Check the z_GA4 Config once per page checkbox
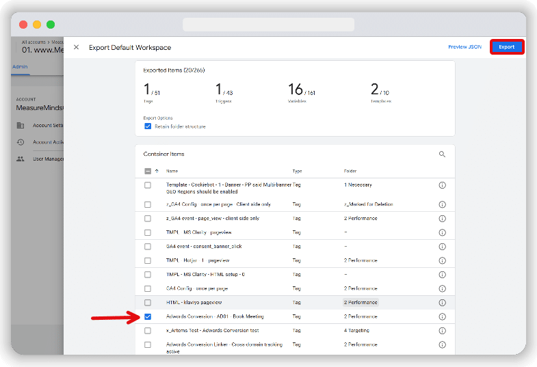This screenshot has width=537, height=367. pyautogui.click(x=148, y=204)
